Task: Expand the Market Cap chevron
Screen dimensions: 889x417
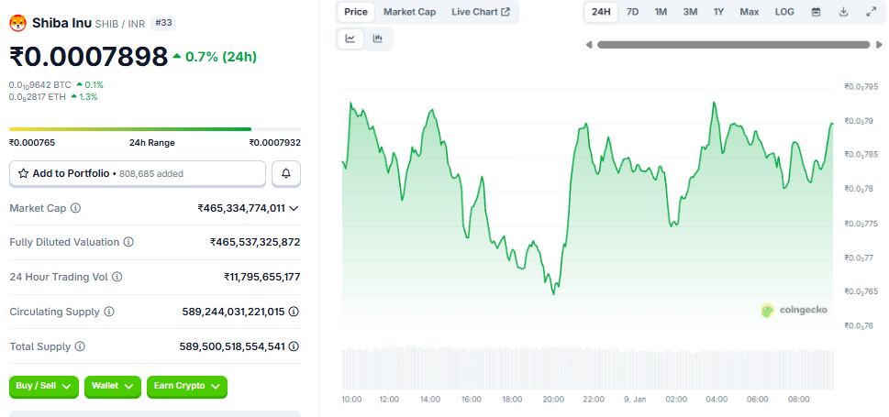Action: [x=294, y=209]
